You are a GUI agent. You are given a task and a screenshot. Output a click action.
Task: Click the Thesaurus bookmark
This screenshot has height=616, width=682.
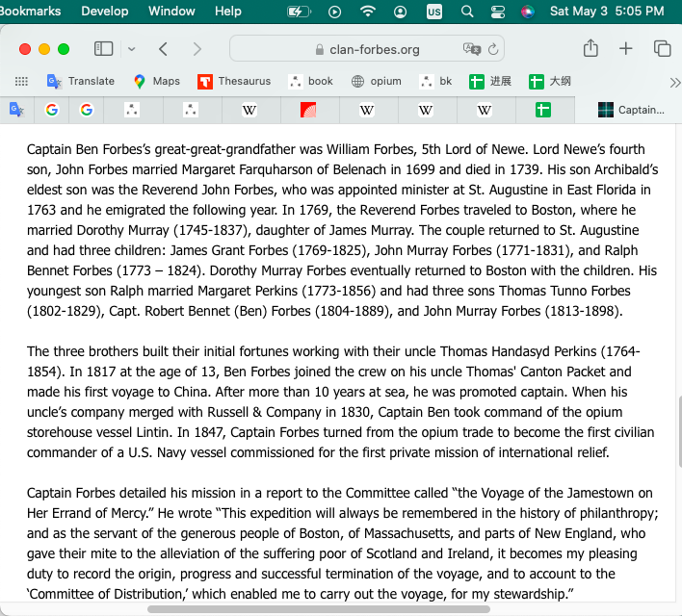[x=234, y=81]
